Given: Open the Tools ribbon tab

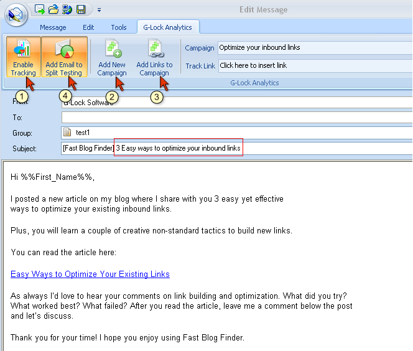Looking at the screenshot, I should (x=119, y=27).
